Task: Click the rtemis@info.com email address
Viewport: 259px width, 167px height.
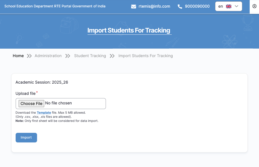Action: 154,6
